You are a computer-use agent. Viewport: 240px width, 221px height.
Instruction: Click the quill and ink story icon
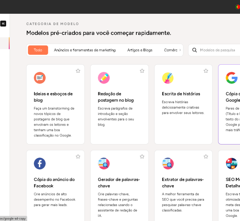coord(168,78)
